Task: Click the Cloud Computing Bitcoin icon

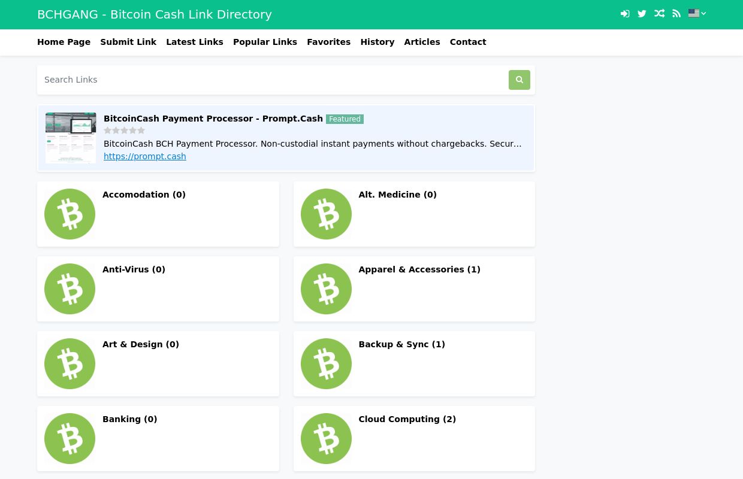Action: coord(326,438)
